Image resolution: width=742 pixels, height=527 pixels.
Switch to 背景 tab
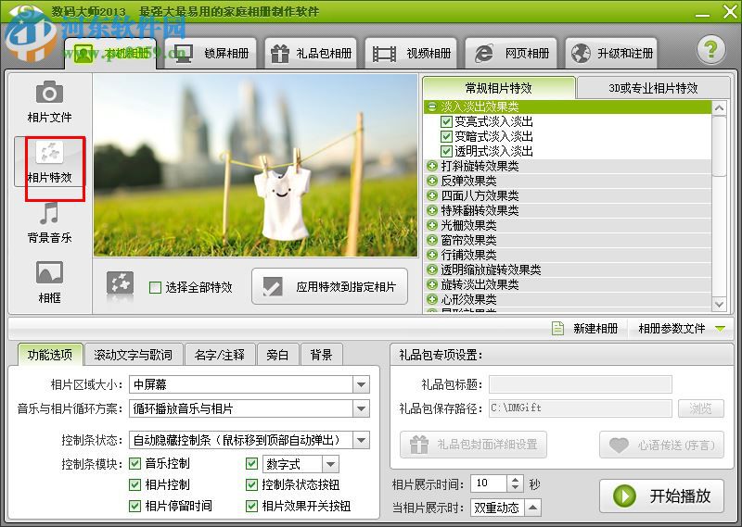point(321,355)
